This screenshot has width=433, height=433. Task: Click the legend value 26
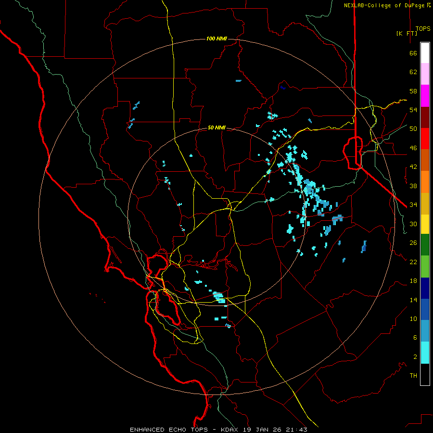[413, 243]
